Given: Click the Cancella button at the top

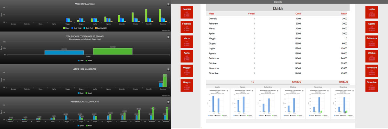Looking at the screenshot, I should coord(277,2).
